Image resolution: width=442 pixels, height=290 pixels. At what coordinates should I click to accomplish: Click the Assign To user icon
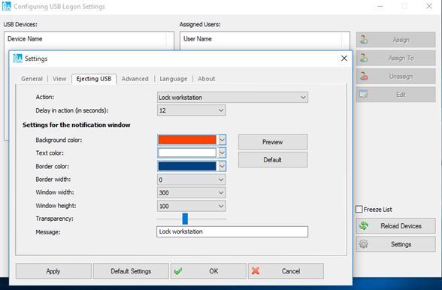[x=364, y=58]
